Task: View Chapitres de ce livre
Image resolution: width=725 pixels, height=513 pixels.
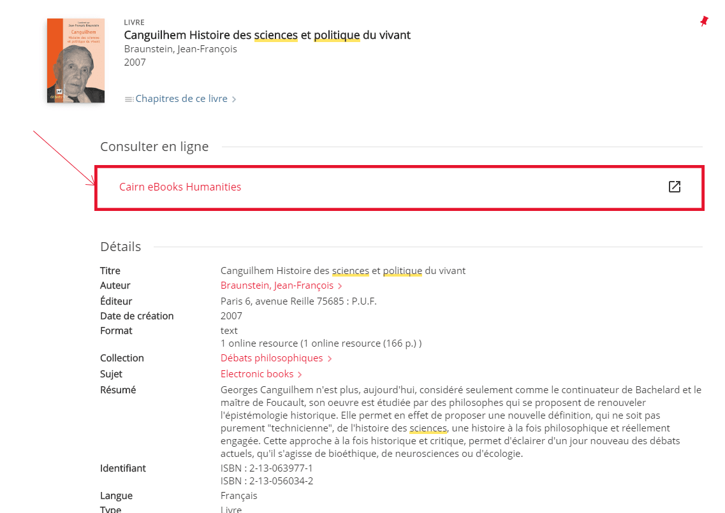Action: (x=181, y=99)
